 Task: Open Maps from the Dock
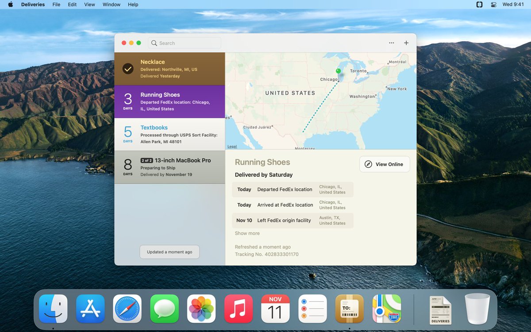pos(387,309)
